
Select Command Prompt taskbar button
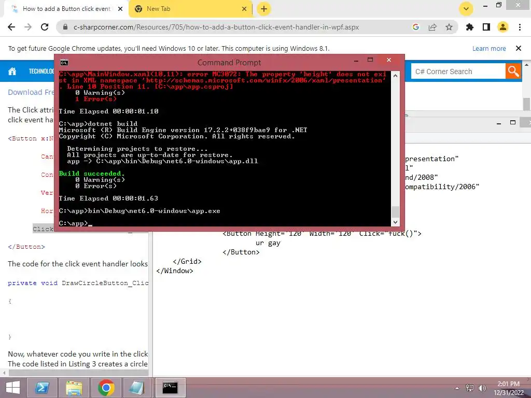[170, 388]
